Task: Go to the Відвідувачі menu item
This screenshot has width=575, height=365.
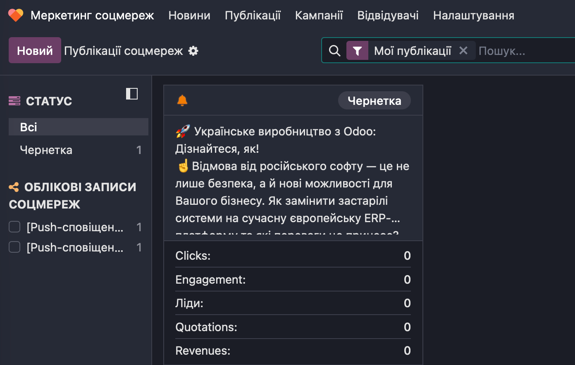Action: click(x=388, y=15)
